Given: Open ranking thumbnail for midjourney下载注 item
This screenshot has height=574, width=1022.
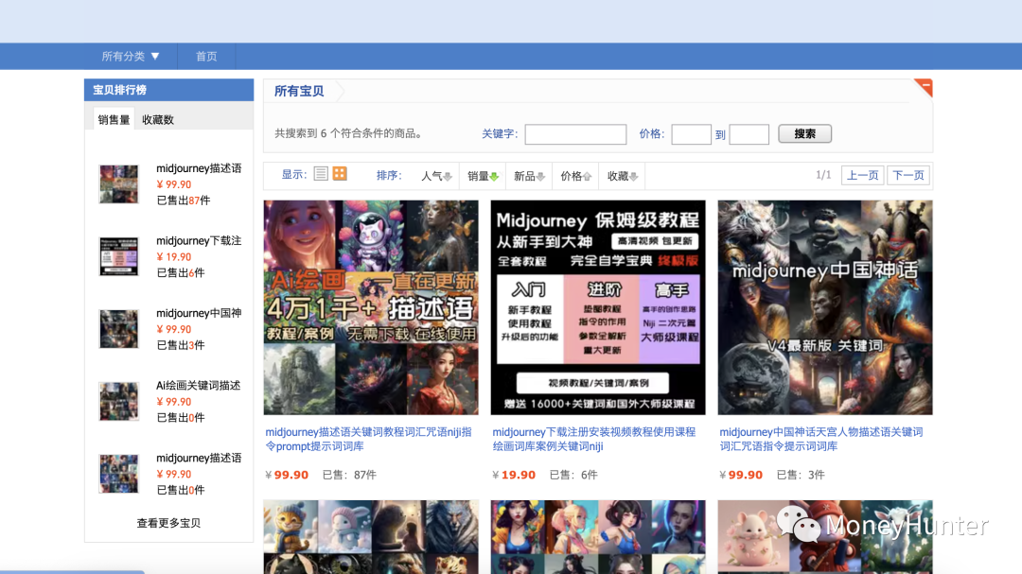Looking at the screenshot, I should click(x=118, y=256).
